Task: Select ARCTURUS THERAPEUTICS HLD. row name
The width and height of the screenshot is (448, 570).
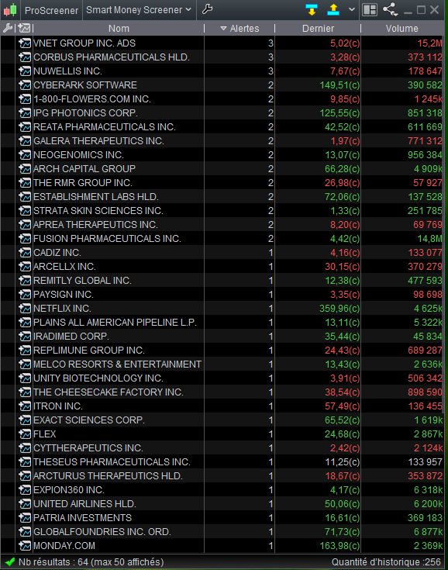Action: pos(108,476)
